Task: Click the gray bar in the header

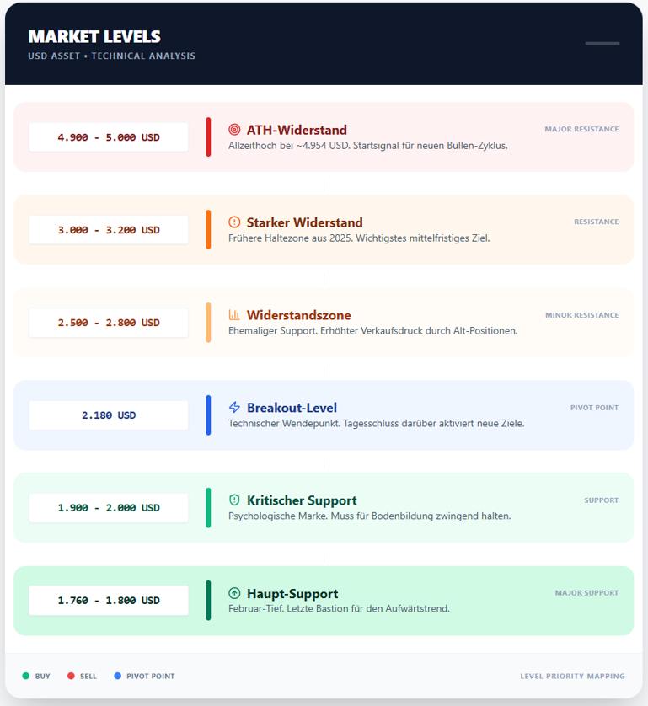Action: [x=602, y=43]
